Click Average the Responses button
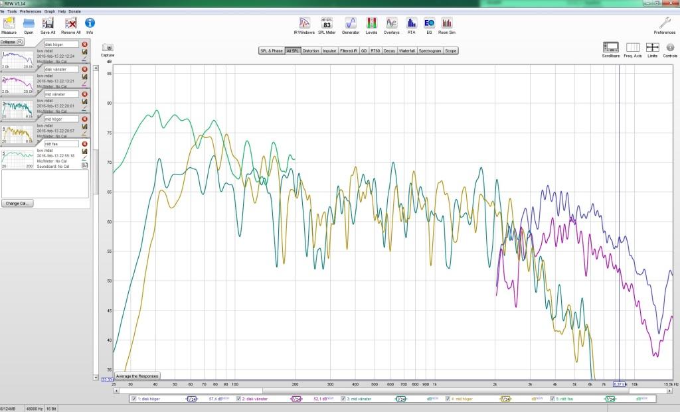Image resolution: width=680 pixels, height=412 pixels. click(137, 376)
